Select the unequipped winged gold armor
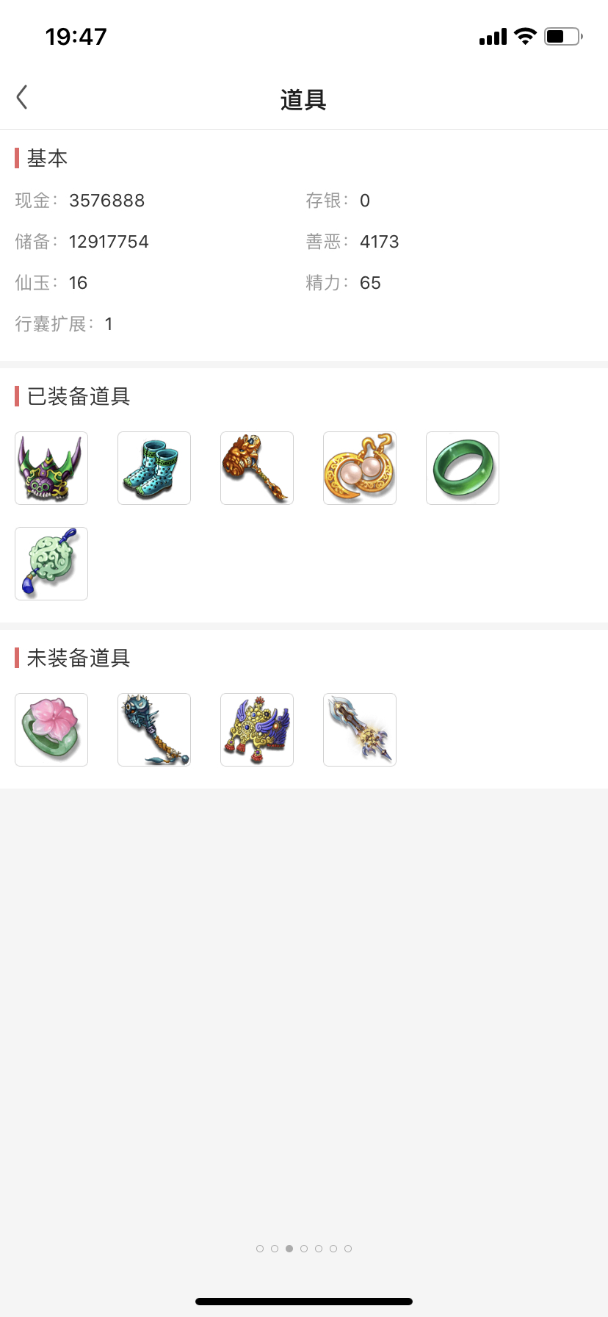Image resolution: width=608 pixels, height=1317 pixels. (257, 730)
